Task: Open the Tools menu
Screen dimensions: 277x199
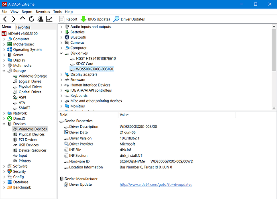Action: pyautogui.click(x=57, y=12)
